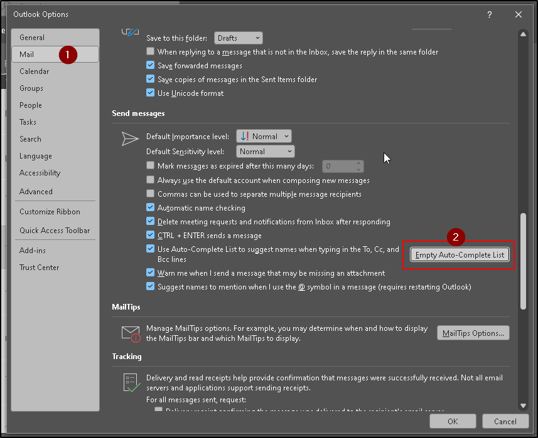Enable saving replies in the same folder
Screen dimensions: 538x438
150,51
